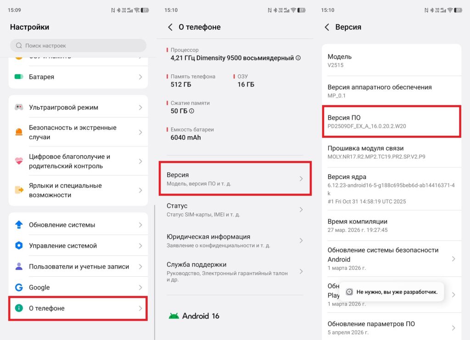Open Ярлыки и специальные возможности
Image resolution: width=470 pixels, height=340 pixels.
[78, 190]
